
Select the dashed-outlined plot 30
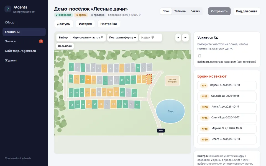[x=149, y=79]
